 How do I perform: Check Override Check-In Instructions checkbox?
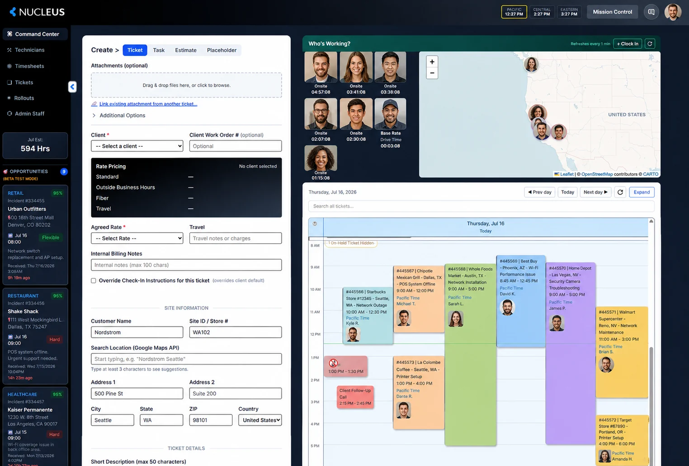94,281
